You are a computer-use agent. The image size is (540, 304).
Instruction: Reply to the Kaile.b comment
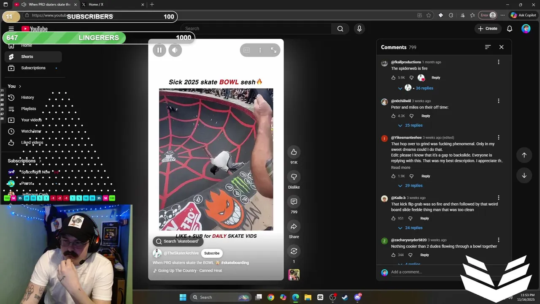(x=424, y=218)
